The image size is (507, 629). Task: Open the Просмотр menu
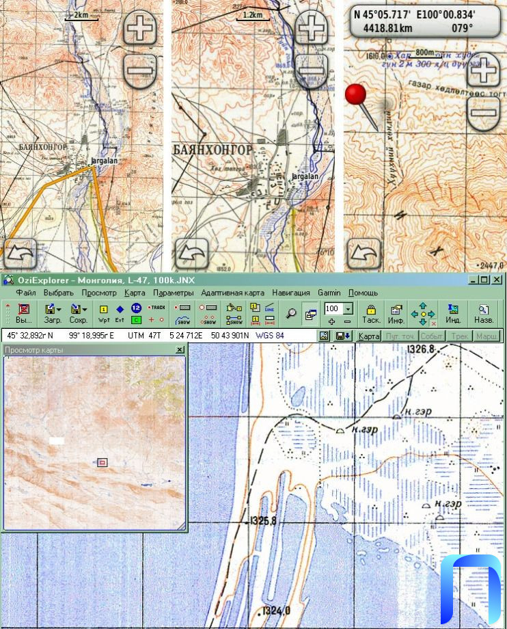click(99, 293)
